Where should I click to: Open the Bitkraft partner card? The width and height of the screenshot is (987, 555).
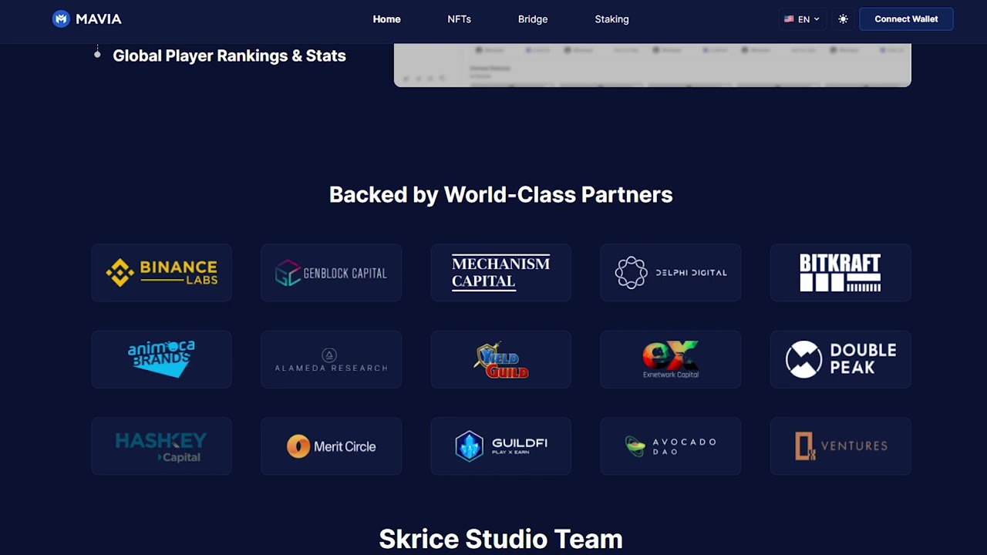[840, 273]
